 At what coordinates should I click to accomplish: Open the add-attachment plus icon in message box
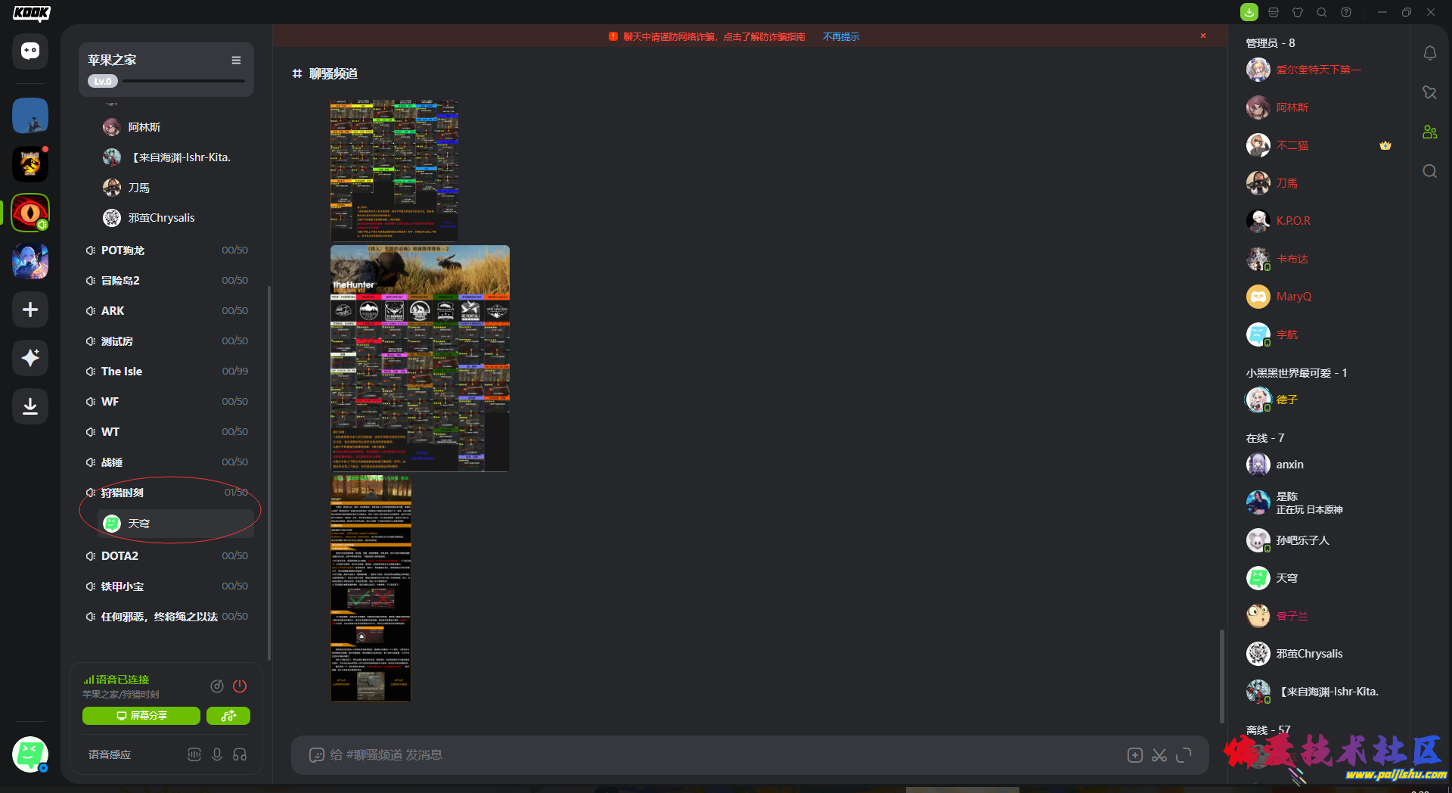[x=1134, y=755]
